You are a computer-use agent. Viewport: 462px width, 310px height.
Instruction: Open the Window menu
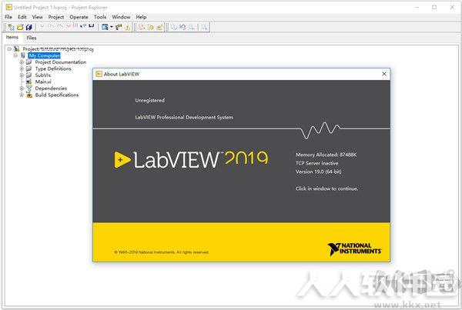tap(121, 17)
